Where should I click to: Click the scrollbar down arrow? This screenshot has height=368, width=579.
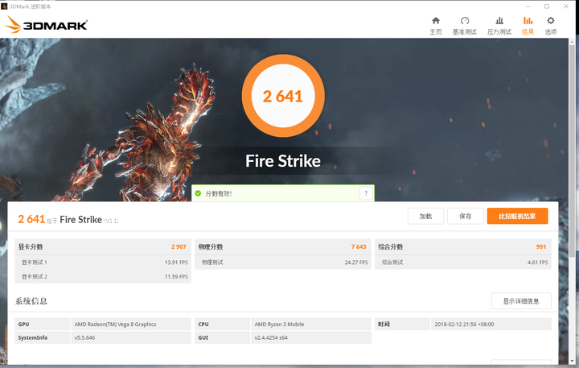[573, 361]
